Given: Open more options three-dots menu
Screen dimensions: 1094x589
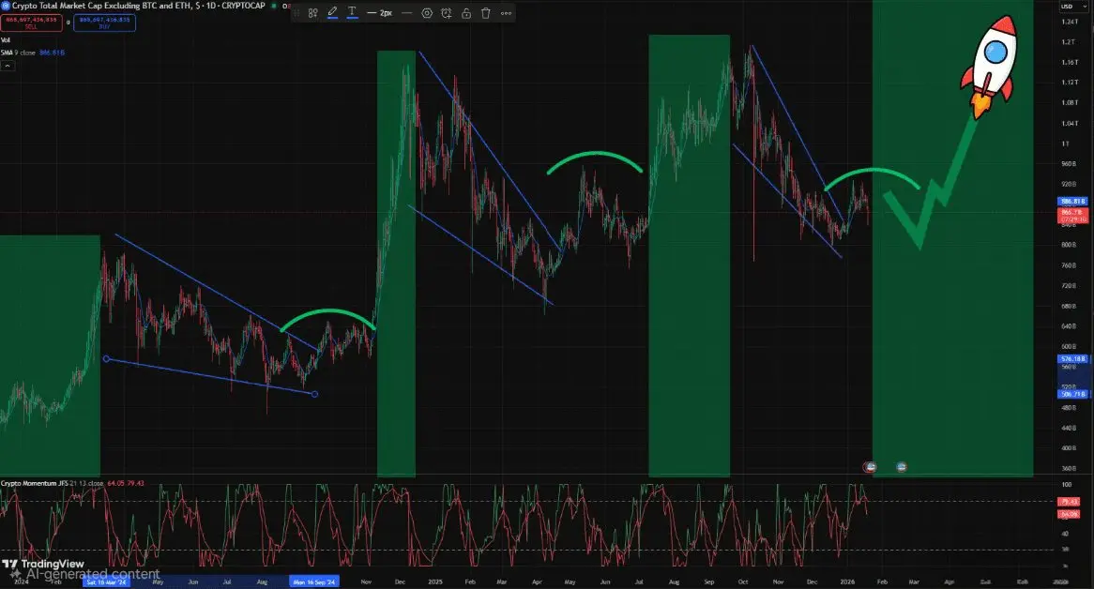Looking at the screenshot, I should coord(506,13).
